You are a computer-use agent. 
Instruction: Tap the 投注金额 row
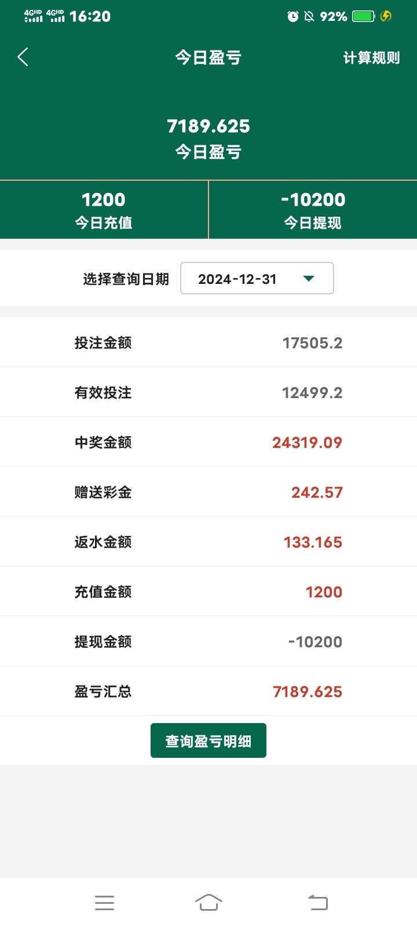(209, 342)
